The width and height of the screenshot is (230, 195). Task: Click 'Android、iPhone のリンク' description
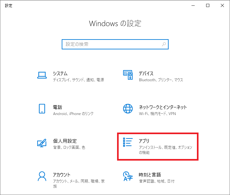click(73, 114)
